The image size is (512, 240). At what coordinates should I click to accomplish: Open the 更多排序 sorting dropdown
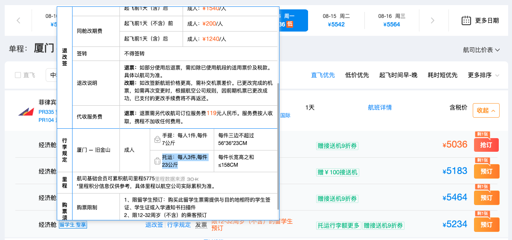[483, 75]
